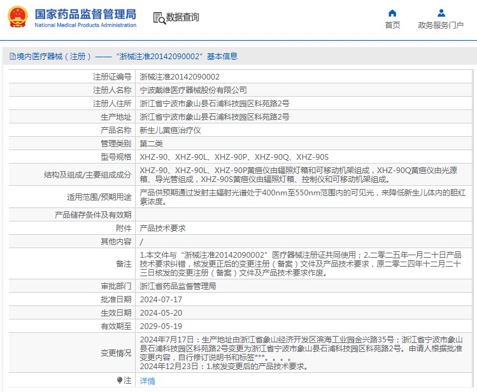Click the 首页 house icon
The width and height of the screenshot is (477, 392).
392,13
